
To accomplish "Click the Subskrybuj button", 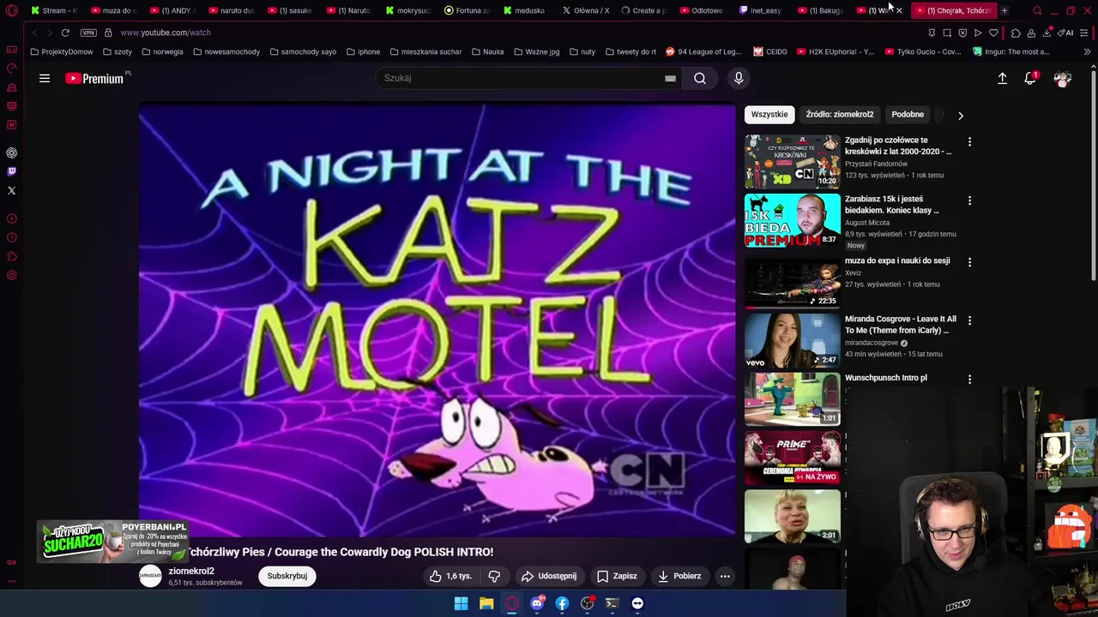I will [x=287, y=576].
